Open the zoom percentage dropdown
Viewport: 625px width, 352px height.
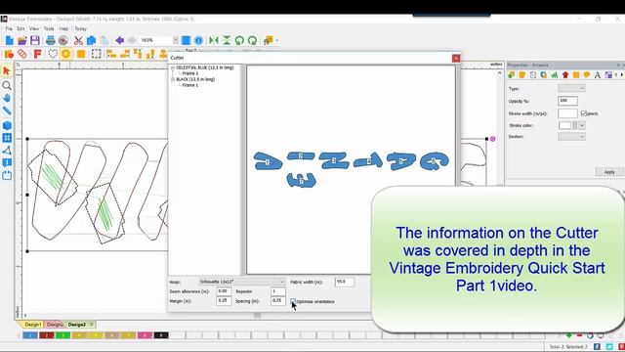176,40
